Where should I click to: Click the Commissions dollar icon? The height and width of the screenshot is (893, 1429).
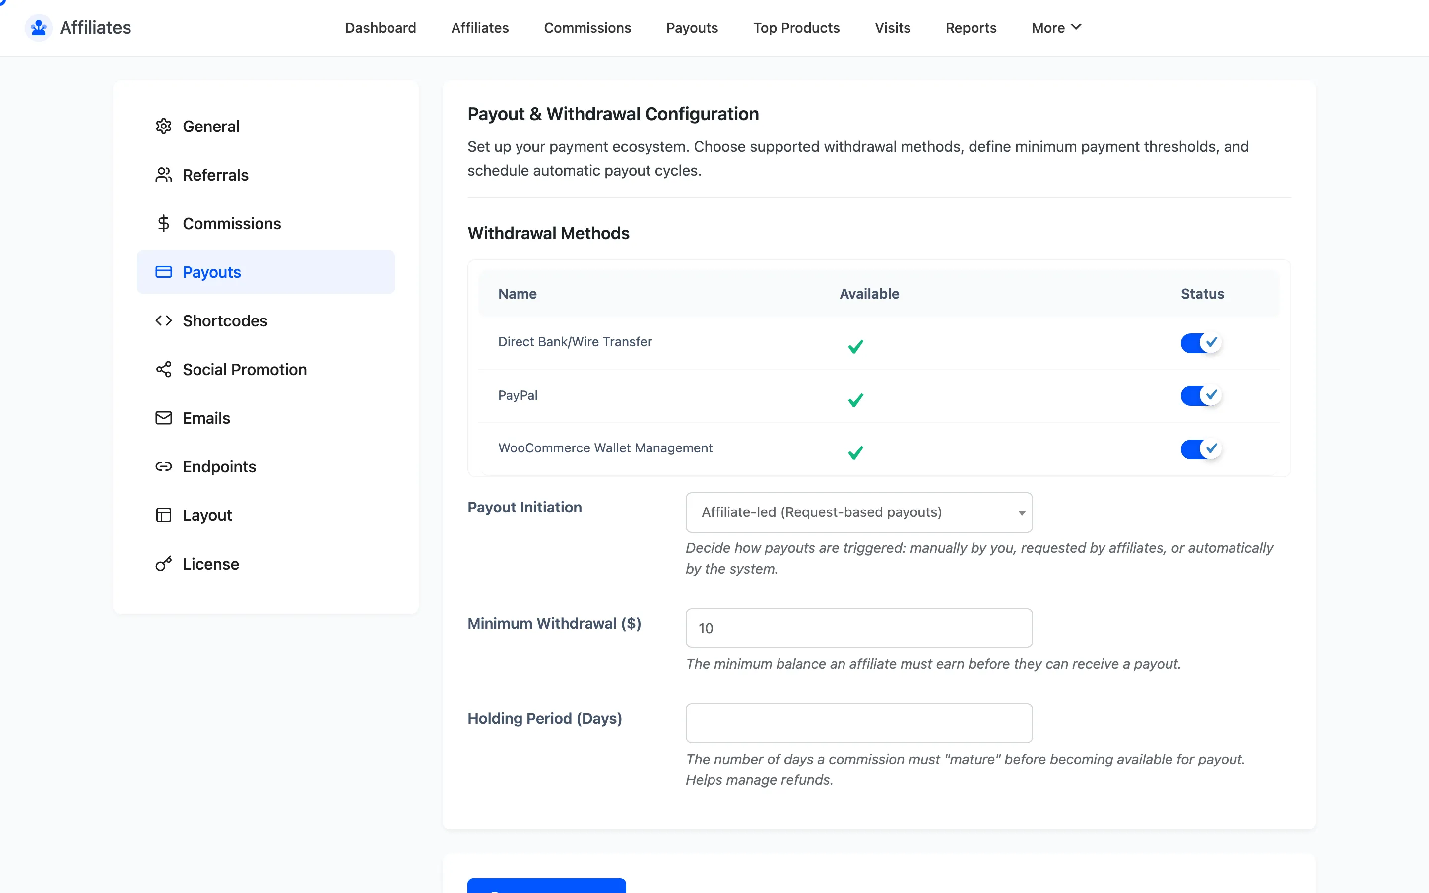coord(164,223)
